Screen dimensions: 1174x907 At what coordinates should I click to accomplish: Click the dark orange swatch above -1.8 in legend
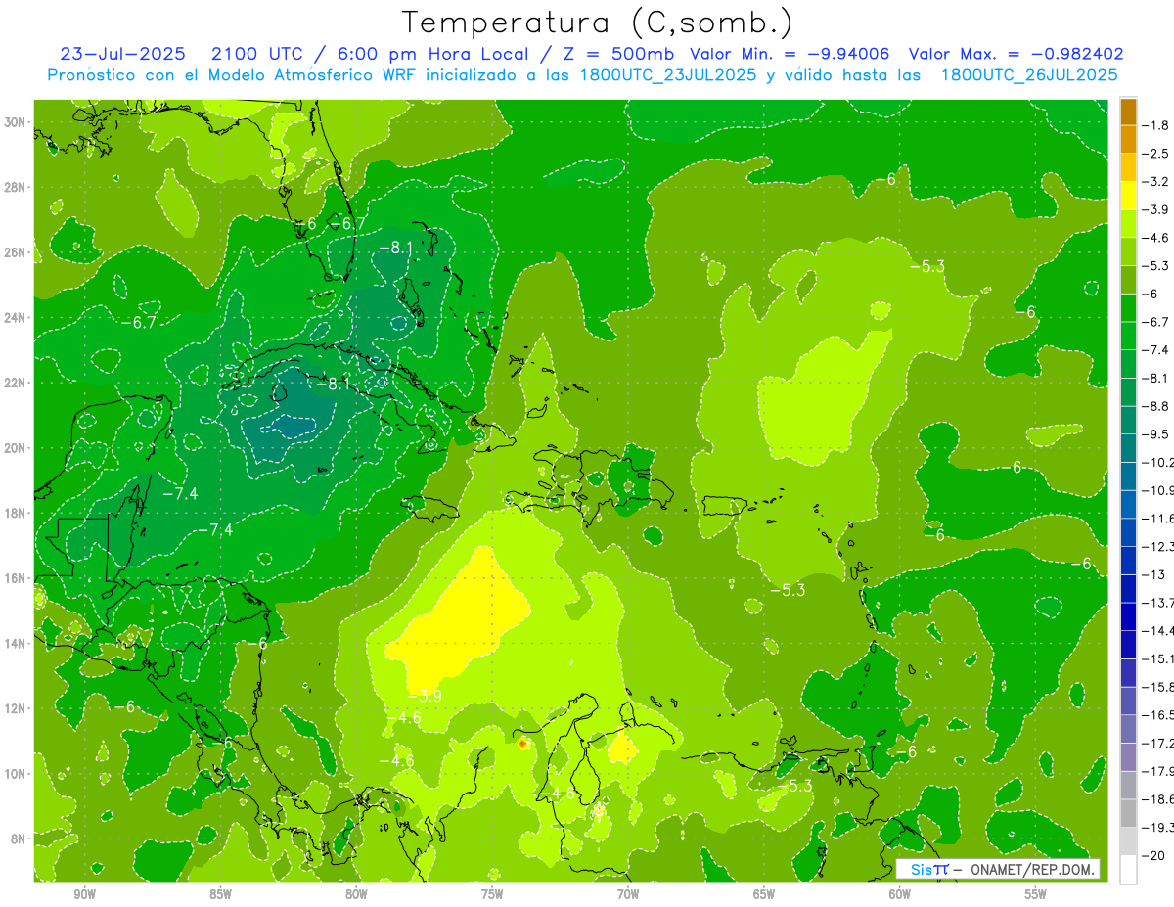click(1128, 112)
